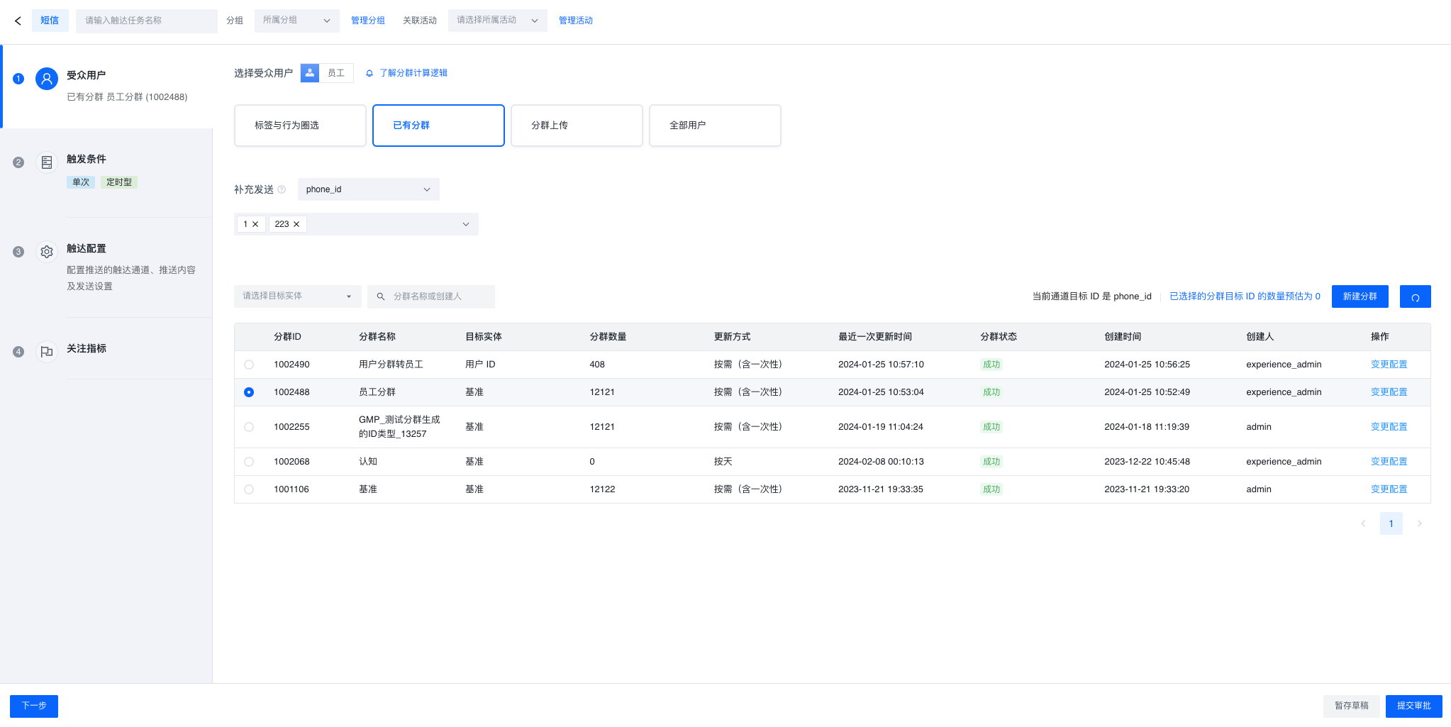Viewport: 1451px width, 727px height.
Task: Click the 触达配置 gear icon
Action: tap(47, 252)
